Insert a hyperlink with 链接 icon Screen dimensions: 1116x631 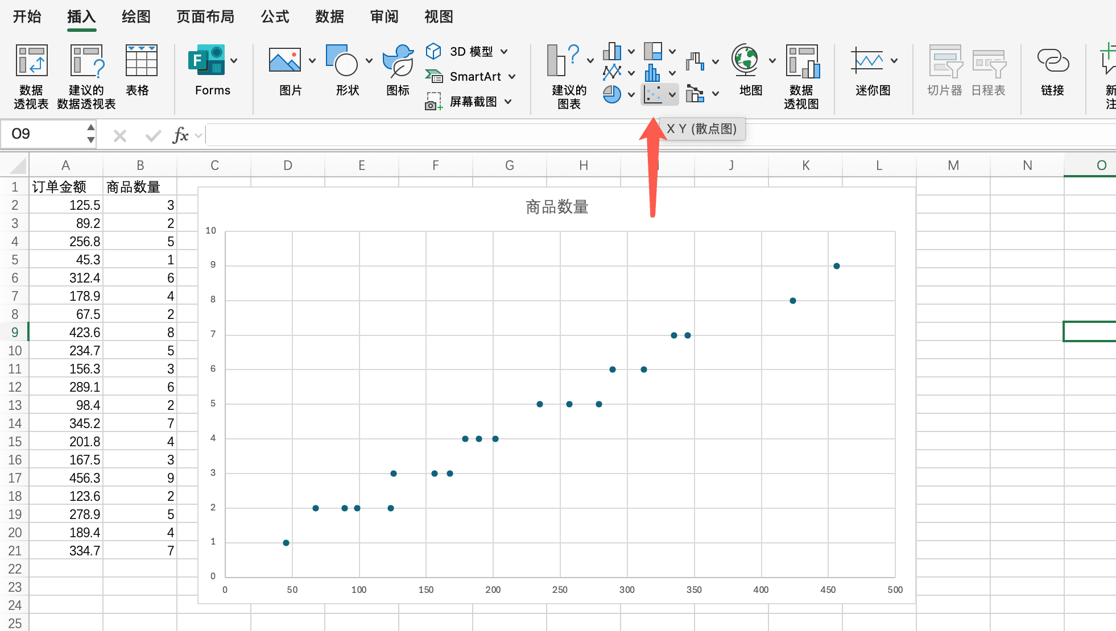click(1052, 61)
